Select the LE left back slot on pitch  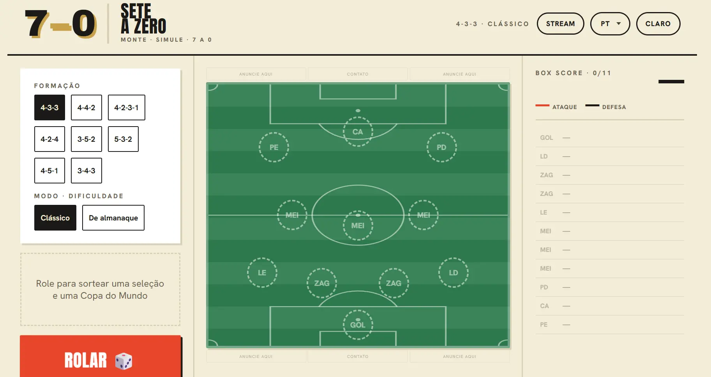(x=262, y=273)
